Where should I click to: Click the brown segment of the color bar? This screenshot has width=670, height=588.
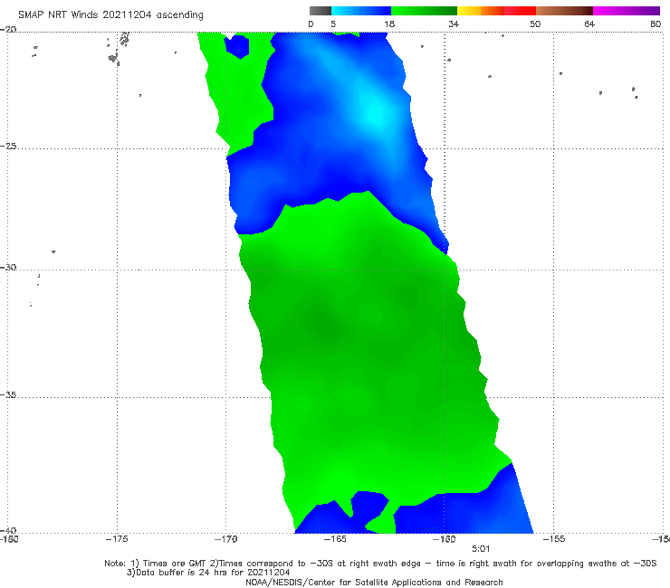click(564, 11)
